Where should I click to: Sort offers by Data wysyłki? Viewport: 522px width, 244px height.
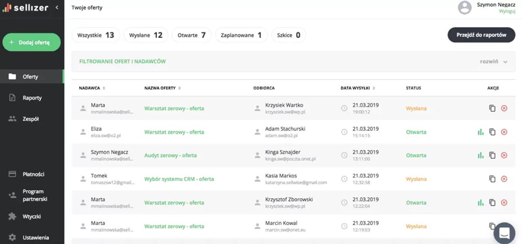[x=358, y=88]
